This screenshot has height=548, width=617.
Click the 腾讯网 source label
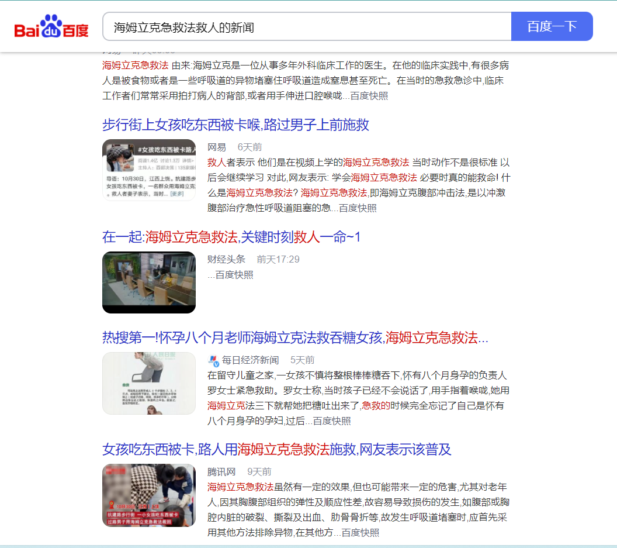[x=221, y=472]
